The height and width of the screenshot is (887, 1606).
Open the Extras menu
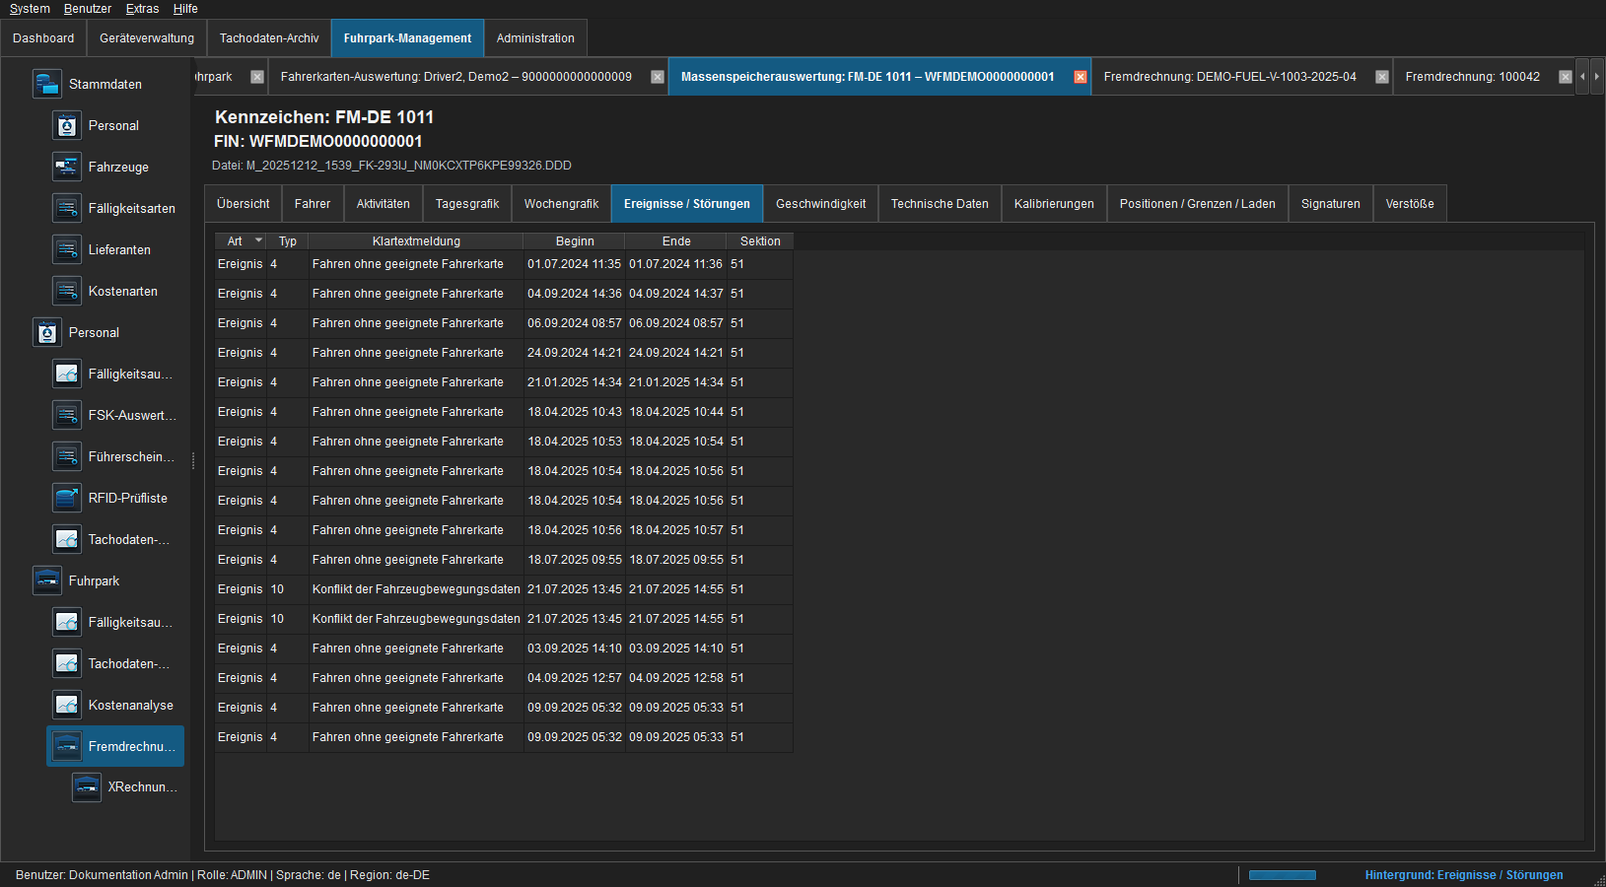[142, 9]
